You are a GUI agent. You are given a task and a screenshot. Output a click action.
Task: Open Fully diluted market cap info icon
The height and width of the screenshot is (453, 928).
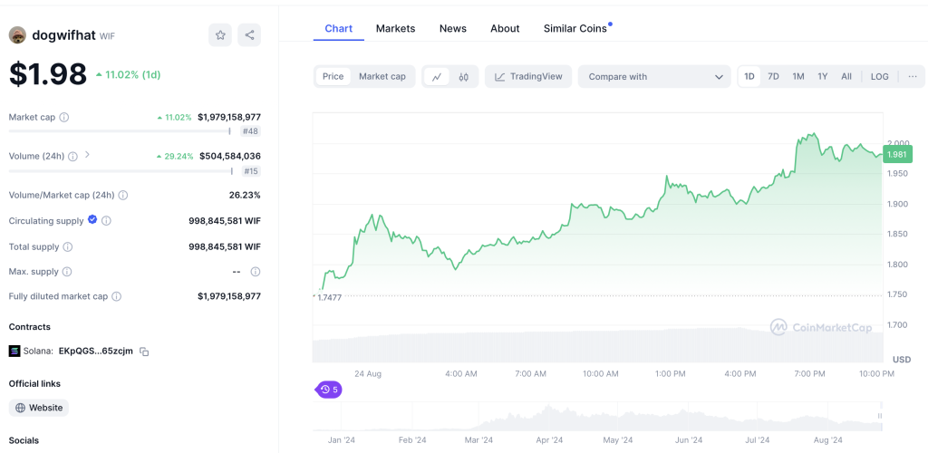(x=117, y=296)
